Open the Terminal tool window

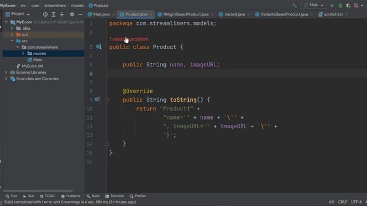[x=115, y=196]
